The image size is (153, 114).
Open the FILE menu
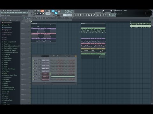2,13
